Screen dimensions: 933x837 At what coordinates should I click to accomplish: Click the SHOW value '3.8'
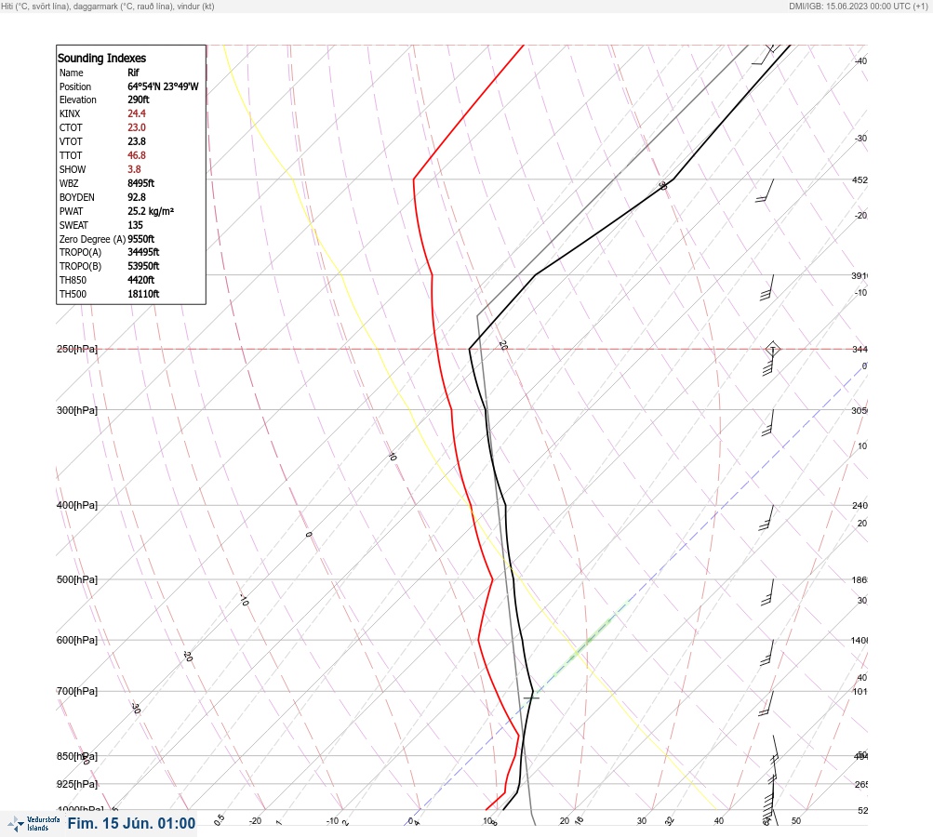coord(135,169)
